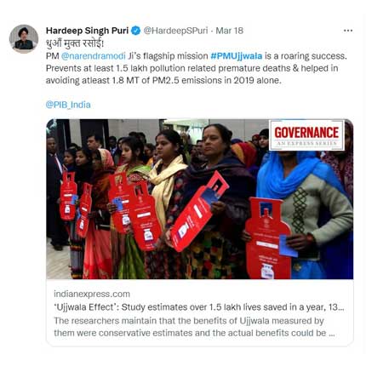The image size is (366, 366).
Task: Click the tweet sentence about 1.5 lakh deaths
Action: (x=192, y=68)
